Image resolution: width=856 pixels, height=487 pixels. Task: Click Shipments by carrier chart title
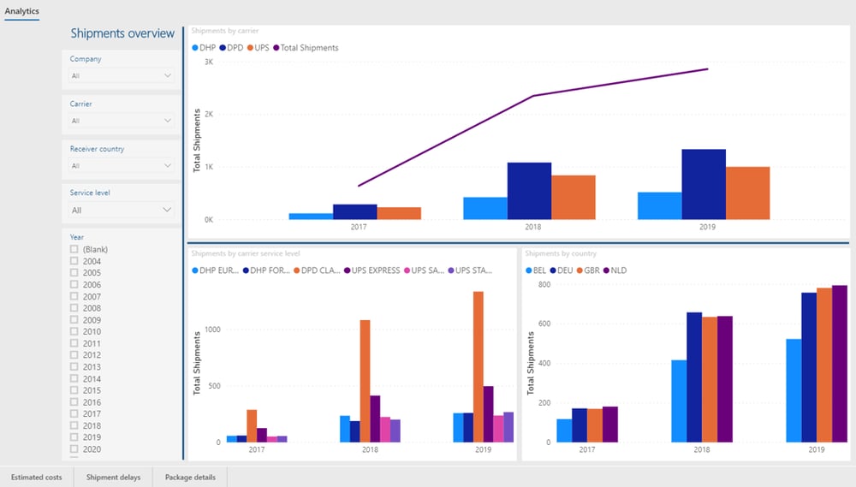[225, 31]
